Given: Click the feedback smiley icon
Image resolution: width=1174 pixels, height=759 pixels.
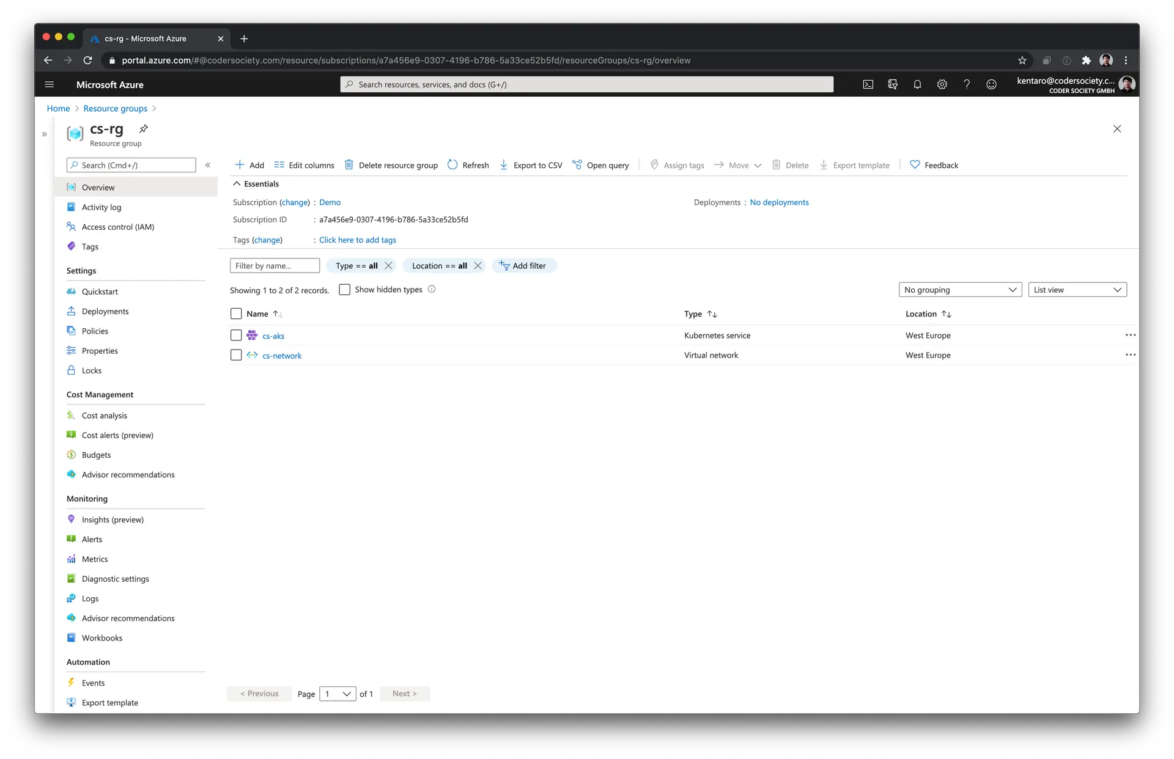Looking at the screenshot, I should 991,84.
